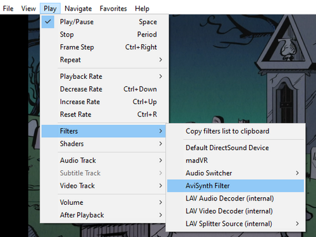Open the Audio Track submenu
316x237 pixels.
tap(104, 161)
